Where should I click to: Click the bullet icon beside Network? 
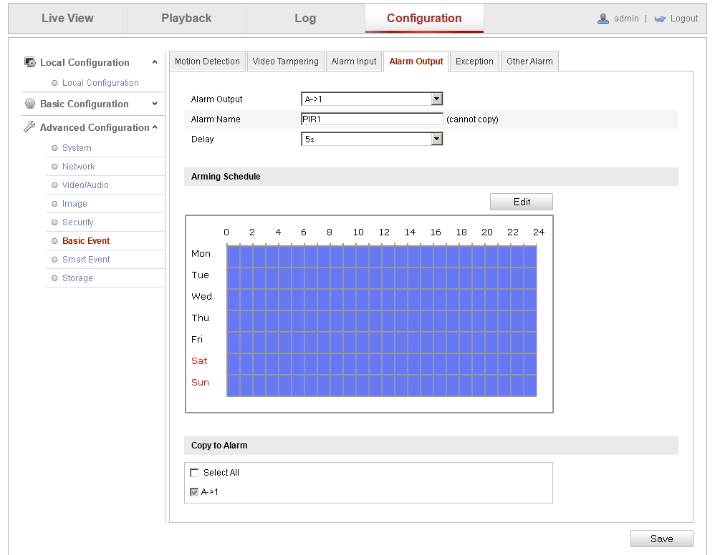click(54, 167)
